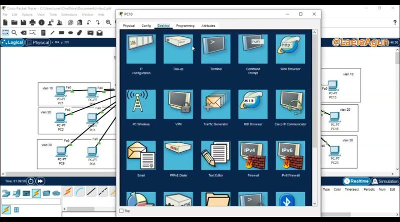Launch the PPPoE Dialer app
The width and height of the screenshot is (400, 222).
click(x=178, y=155)
